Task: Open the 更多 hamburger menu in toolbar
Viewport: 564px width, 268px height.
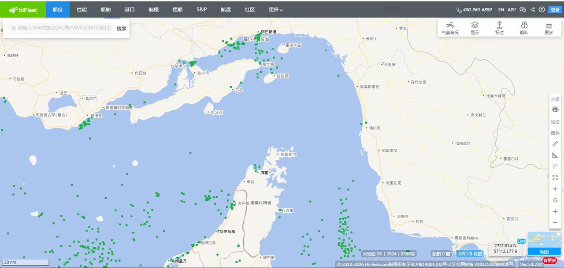Action: [549, 28]
